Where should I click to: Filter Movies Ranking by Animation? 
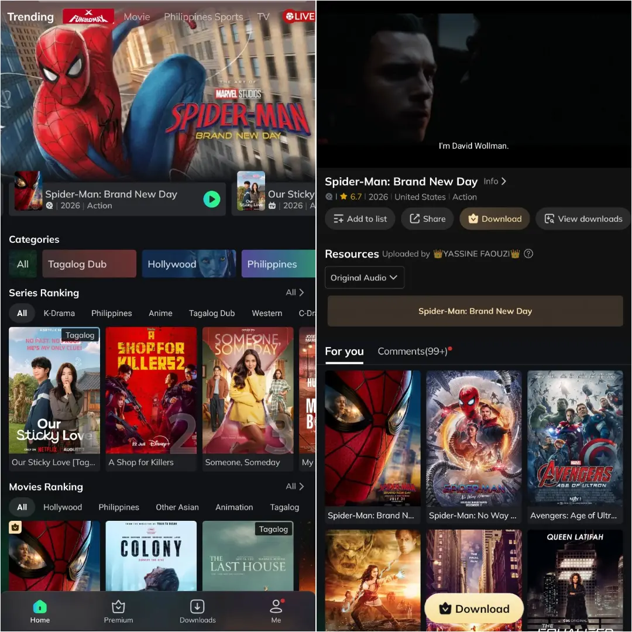(x=234, y=507)
